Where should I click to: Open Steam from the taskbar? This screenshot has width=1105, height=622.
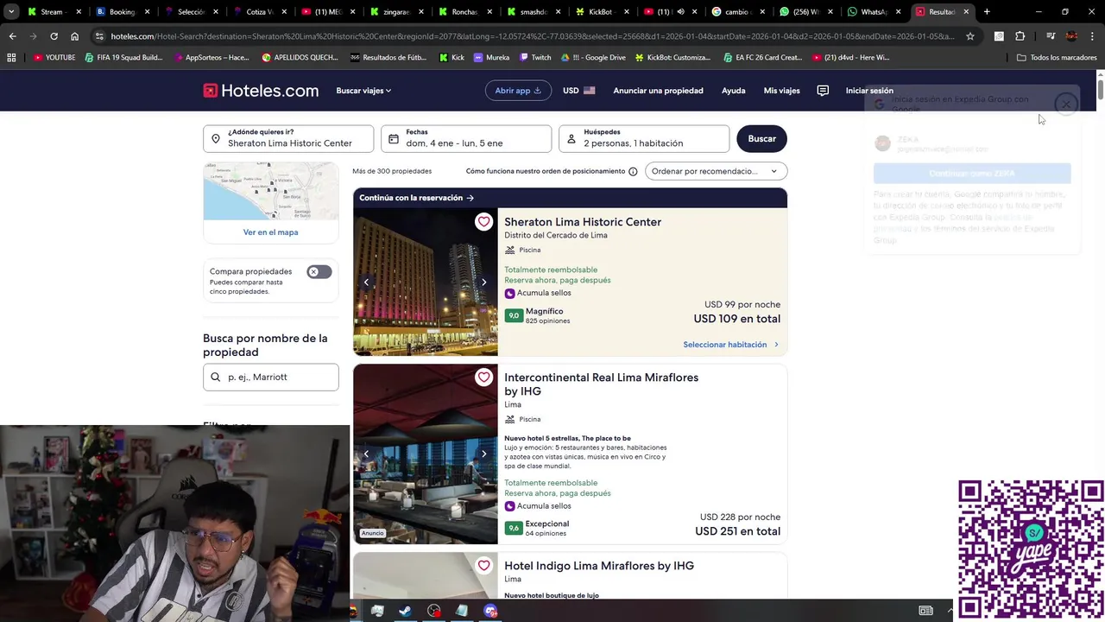(x=405, y=611)
